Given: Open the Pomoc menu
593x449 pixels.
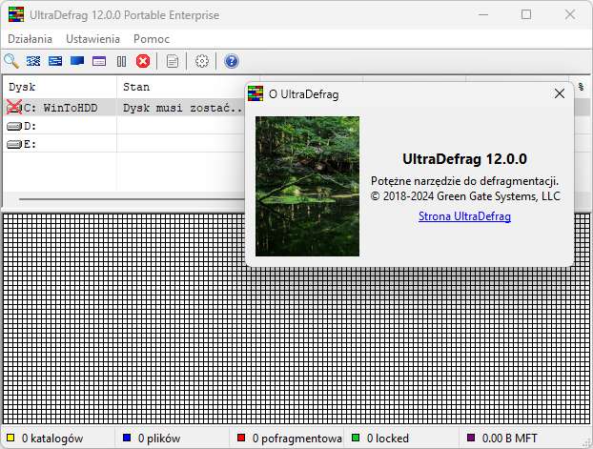Looking at the screenshot, I should click(x=152, y=39).
